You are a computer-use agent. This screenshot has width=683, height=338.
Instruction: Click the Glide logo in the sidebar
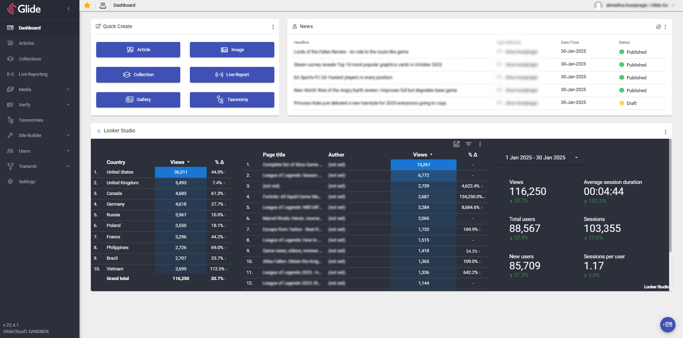(x=25, y=9)
